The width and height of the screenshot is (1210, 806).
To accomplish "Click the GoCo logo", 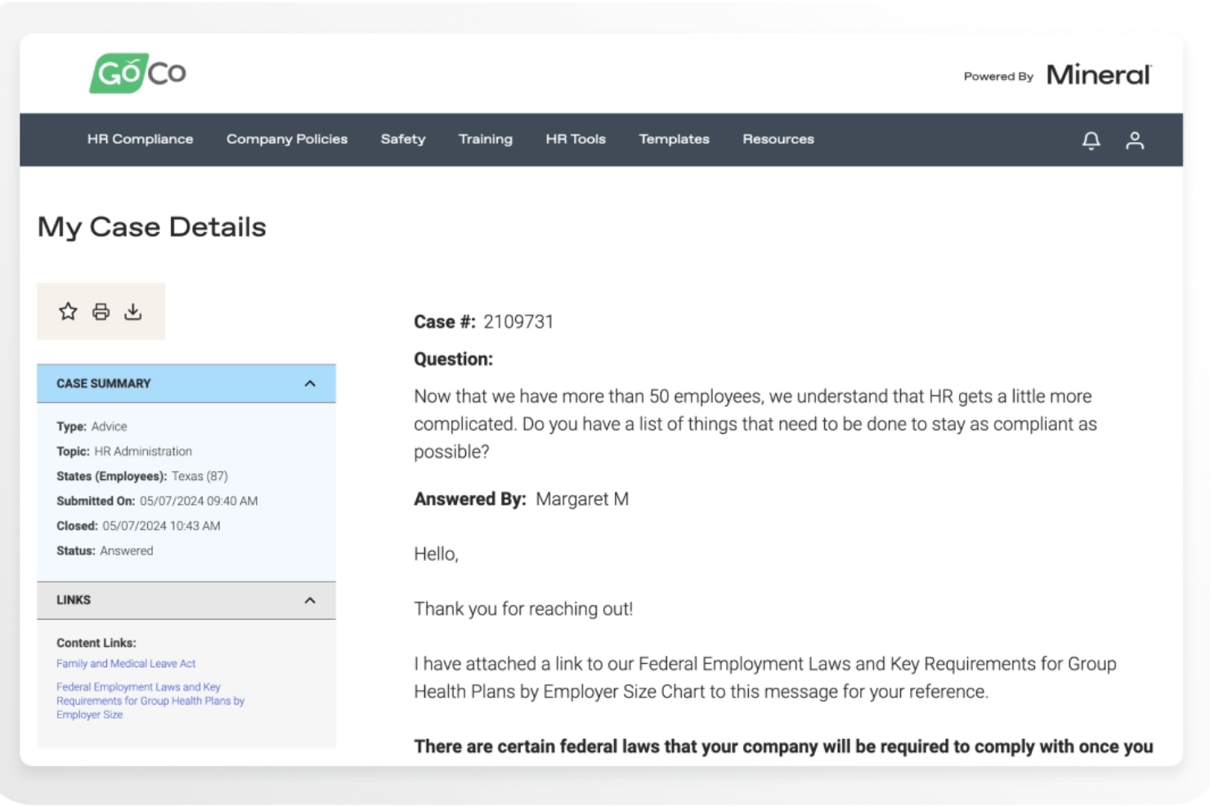I will (137, 73).
